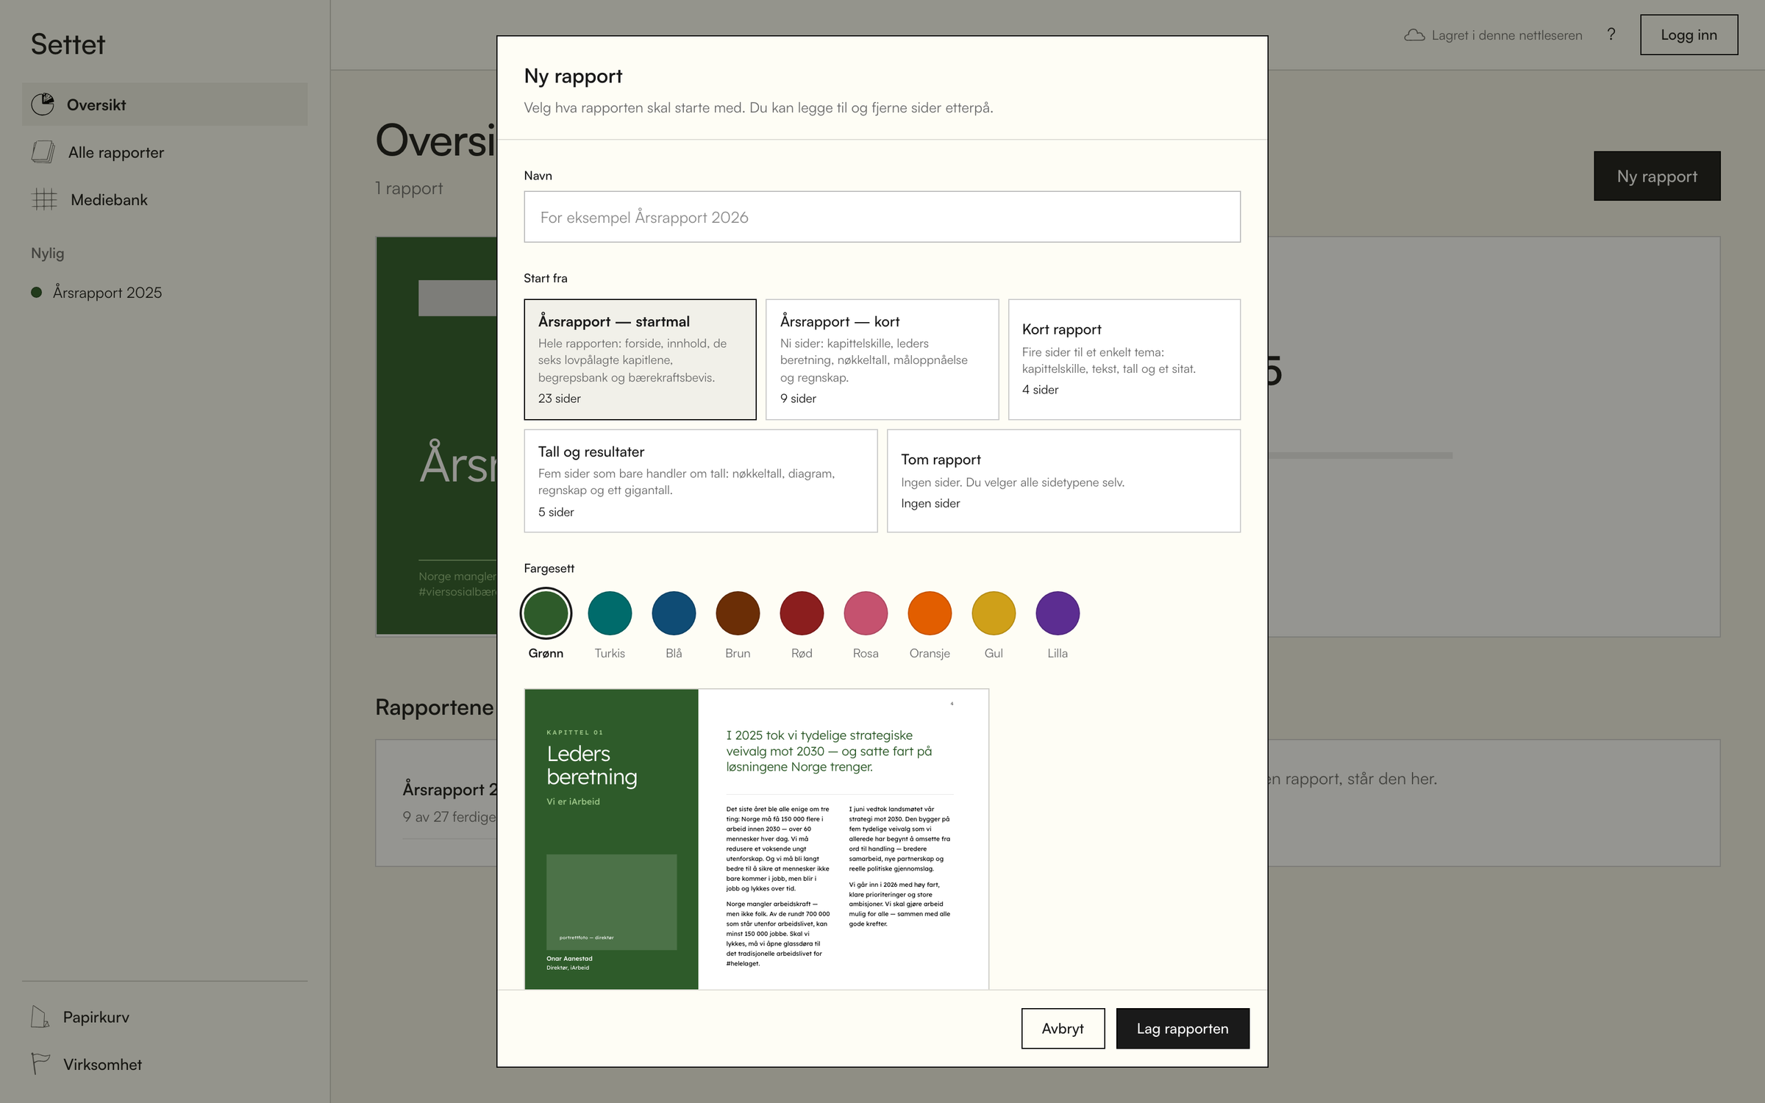Viewport: 1765px width, 1103px height.
Task: Open the Virksomhet settings item
Action: pos(165,1064)
